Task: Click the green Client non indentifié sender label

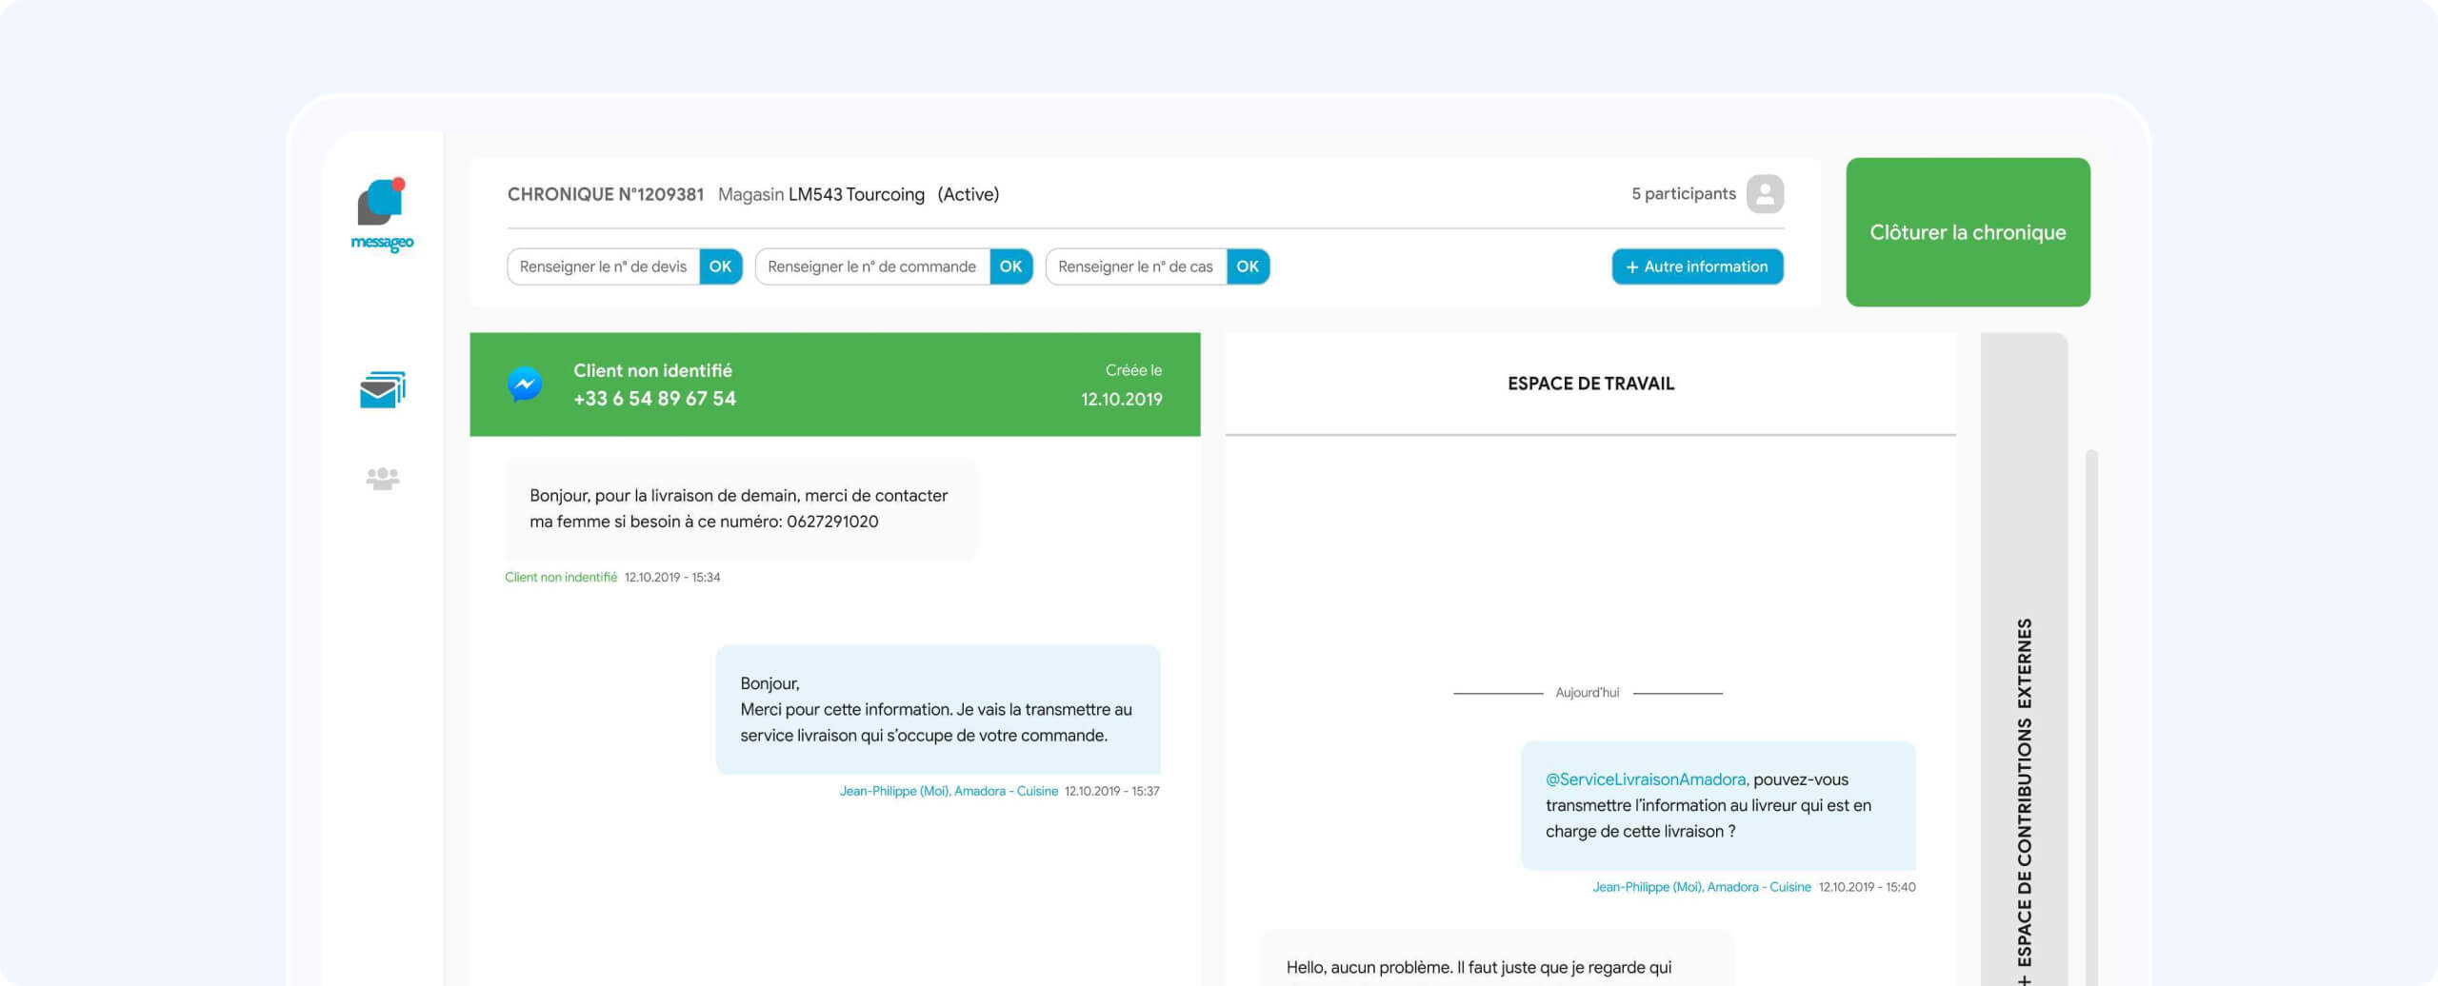Action: pyautogui.click(x=561, y=578)
